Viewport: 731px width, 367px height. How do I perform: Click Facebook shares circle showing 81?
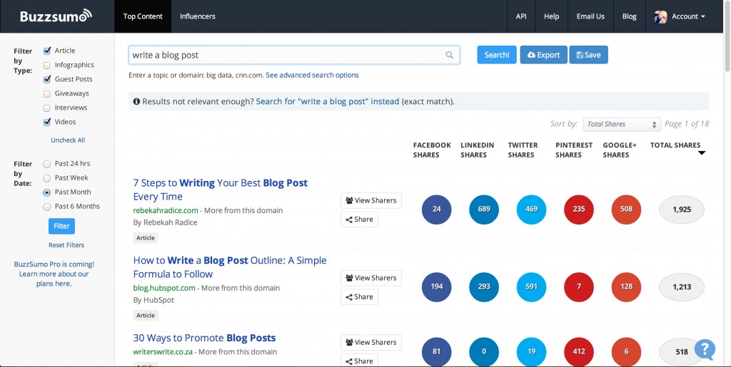[x=436, y=351]
